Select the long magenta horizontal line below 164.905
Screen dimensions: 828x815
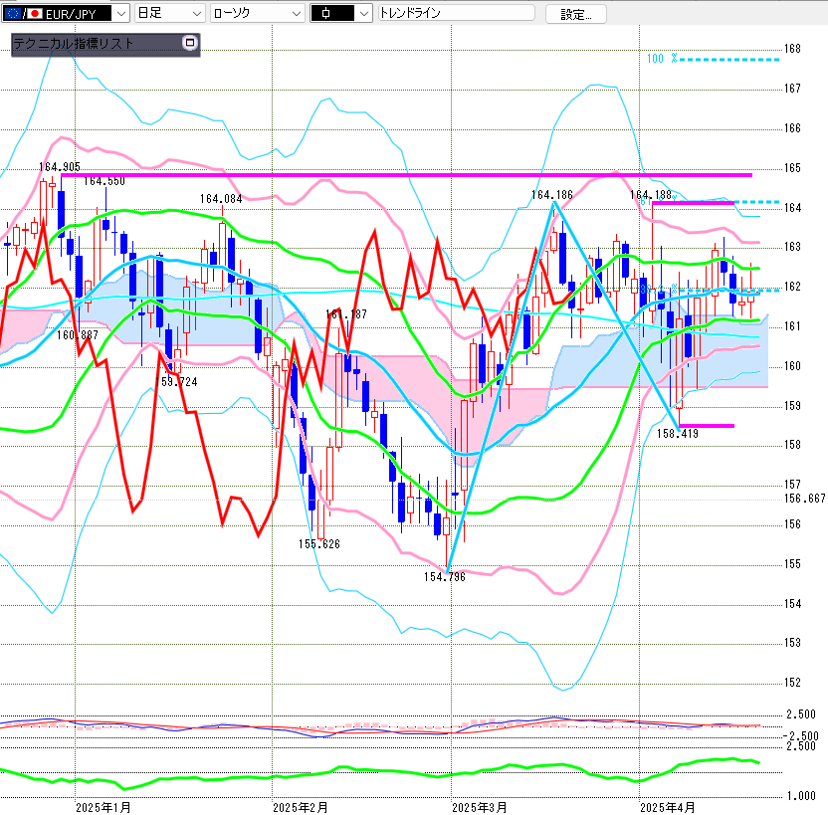pyautogui.click(x=407, y=175)
